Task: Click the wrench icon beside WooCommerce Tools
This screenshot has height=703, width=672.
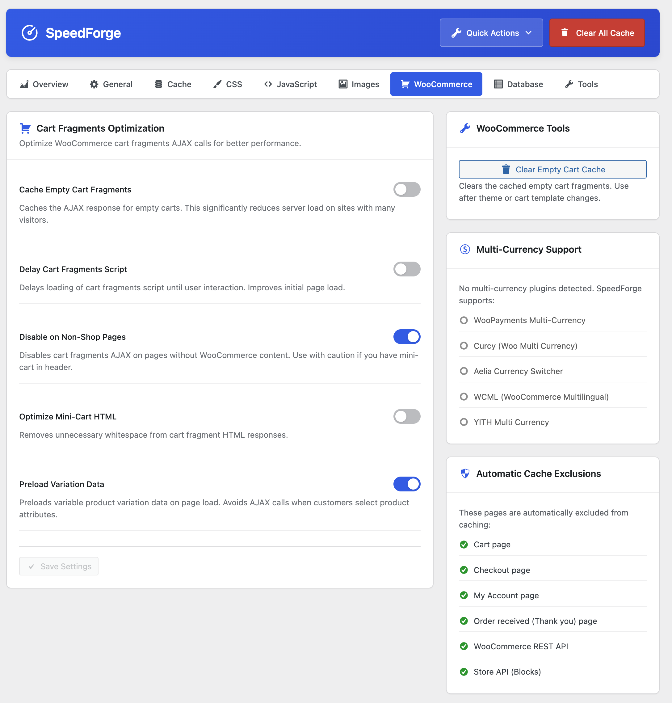Action: pyautogui.click(x=465, y=128)
